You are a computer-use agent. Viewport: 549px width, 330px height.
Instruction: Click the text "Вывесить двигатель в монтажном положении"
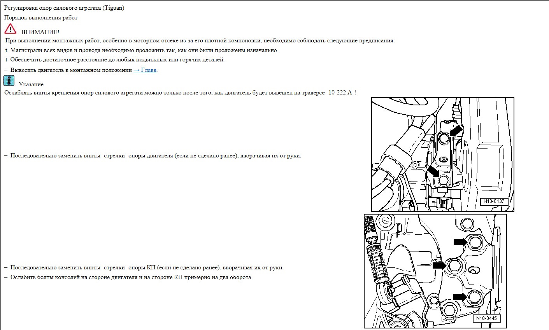click(x=71, y=70)
